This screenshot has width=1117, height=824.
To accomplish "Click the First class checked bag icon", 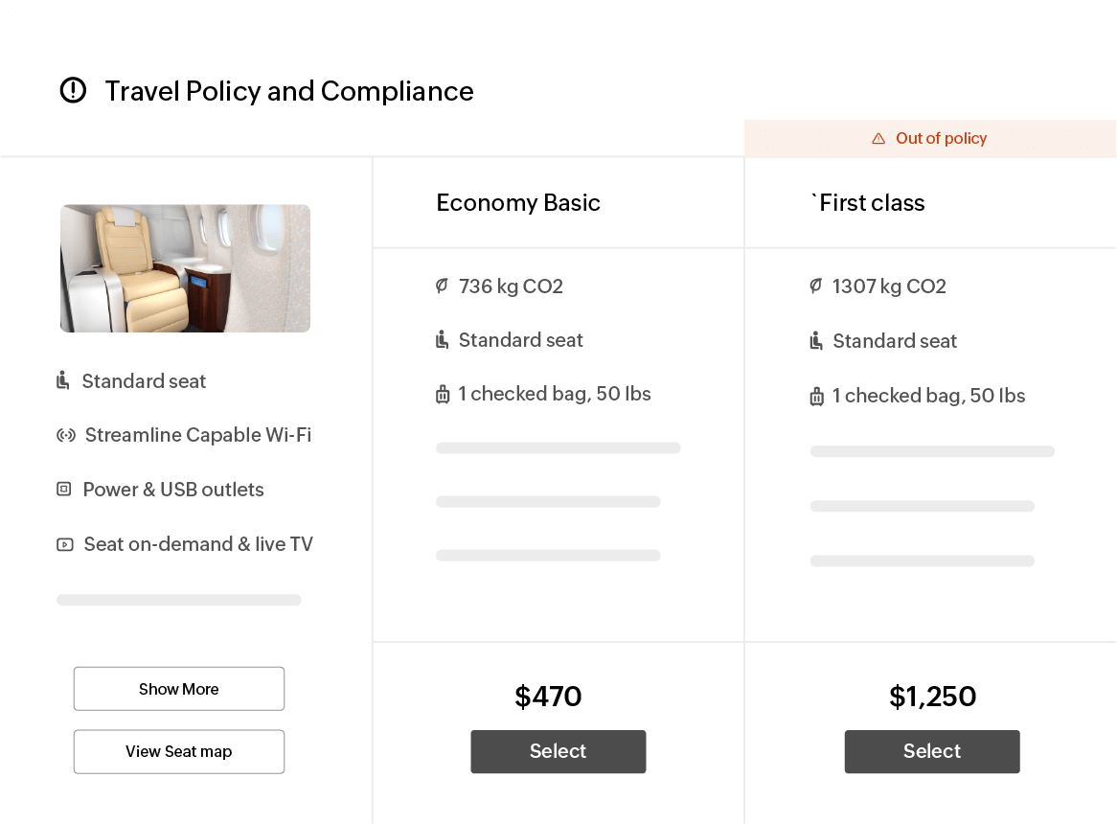I will click(816, 396).
